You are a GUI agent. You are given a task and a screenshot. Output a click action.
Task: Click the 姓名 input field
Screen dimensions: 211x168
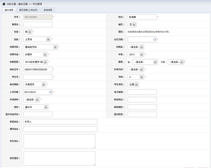pos(142,17)
